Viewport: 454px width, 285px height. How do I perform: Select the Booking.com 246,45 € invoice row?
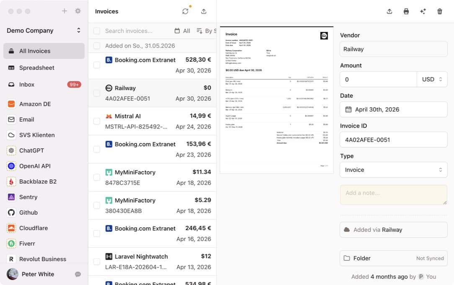[152, 233]
